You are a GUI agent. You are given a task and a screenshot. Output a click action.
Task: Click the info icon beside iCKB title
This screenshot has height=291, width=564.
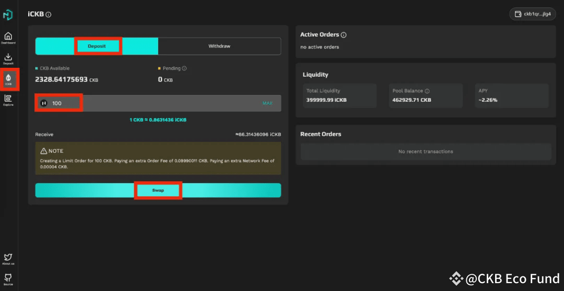[49, 15]
